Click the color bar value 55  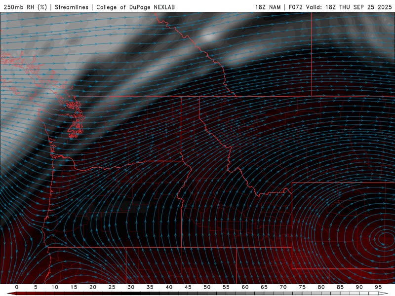click(226, 287)
